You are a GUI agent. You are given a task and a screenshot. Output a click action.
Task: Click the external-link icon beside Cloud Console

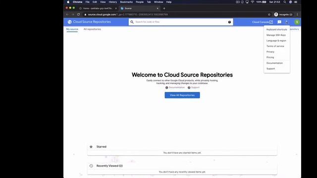click(x=271, y=22)
